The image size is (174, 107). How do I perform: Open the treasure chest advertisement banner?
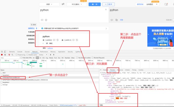(161, 37)
